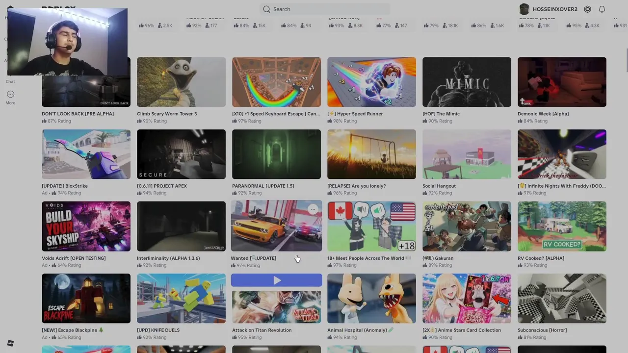The height and width of the screenshot is (353, 628).
Task: Click the Attack on Titan Revolution title
Action: click(262, 330)
